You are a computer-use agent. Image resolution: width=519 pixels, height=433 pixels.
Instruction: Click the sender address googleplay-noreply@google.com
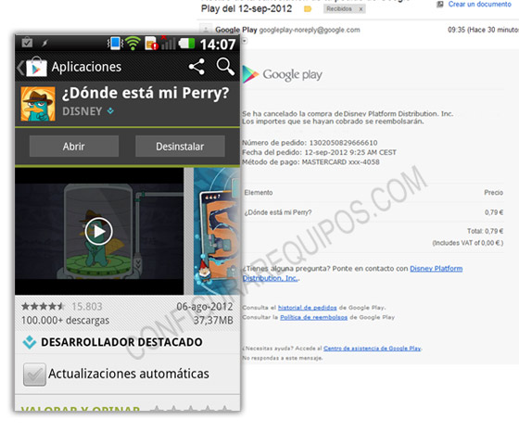pos(310,30)
